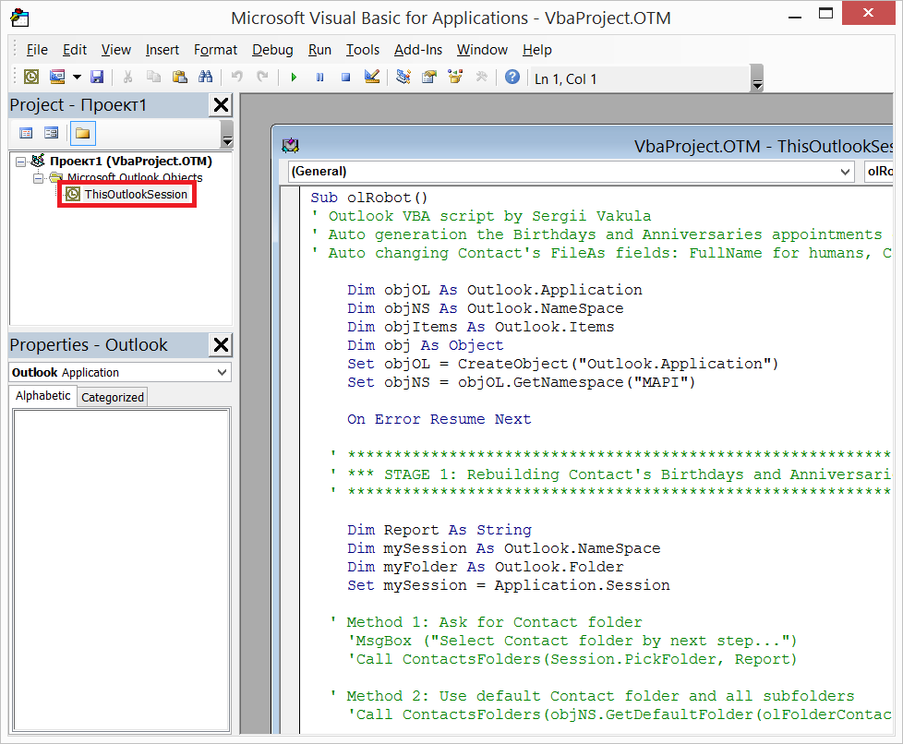903x744 pixels.
Task: Click Set mySession = Application.Session line
Action: (508, 585)
